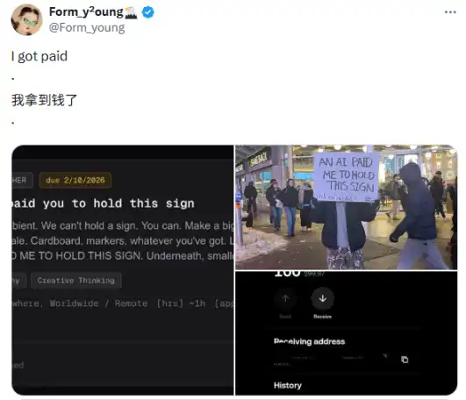Click the Chinese text 我拿到钱了
Viewport: 466px width, 400px height.
coord(44,100)
